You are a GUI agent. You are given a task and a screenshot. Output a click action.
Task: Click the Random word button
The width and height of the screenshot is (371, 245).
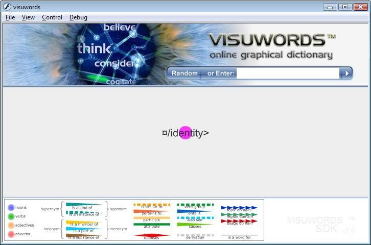click(184, 73)
